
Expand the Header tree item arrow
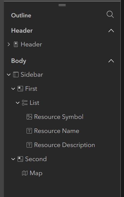(9, 44)
